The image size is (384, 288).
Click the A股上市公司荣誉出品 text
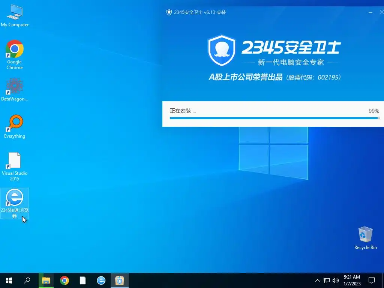(246, 77)
